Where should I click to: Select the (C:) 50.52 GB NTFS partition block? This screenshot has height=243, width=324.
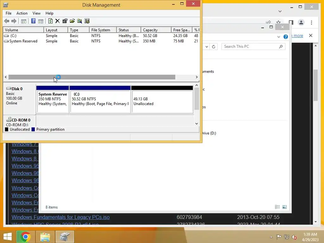click(x=100, y=100)
